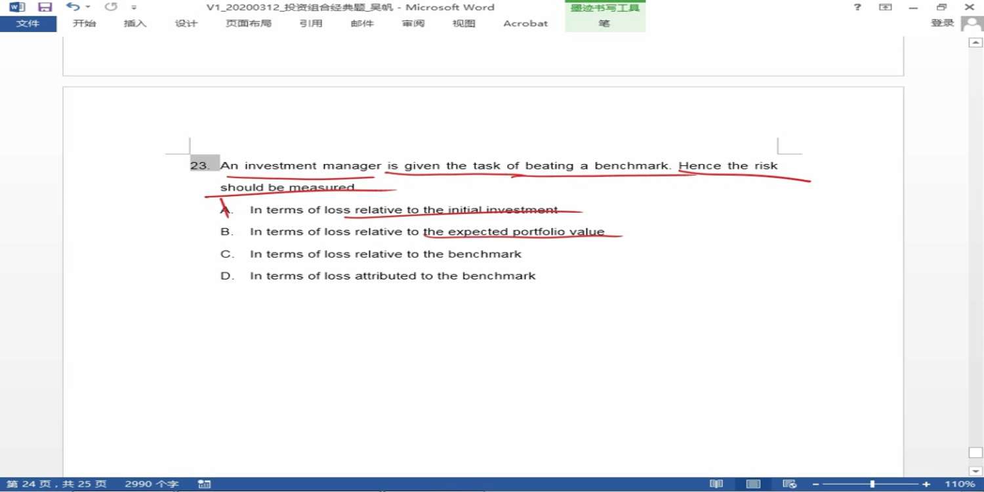Click the word 'benchmark.' in the question

633,165
